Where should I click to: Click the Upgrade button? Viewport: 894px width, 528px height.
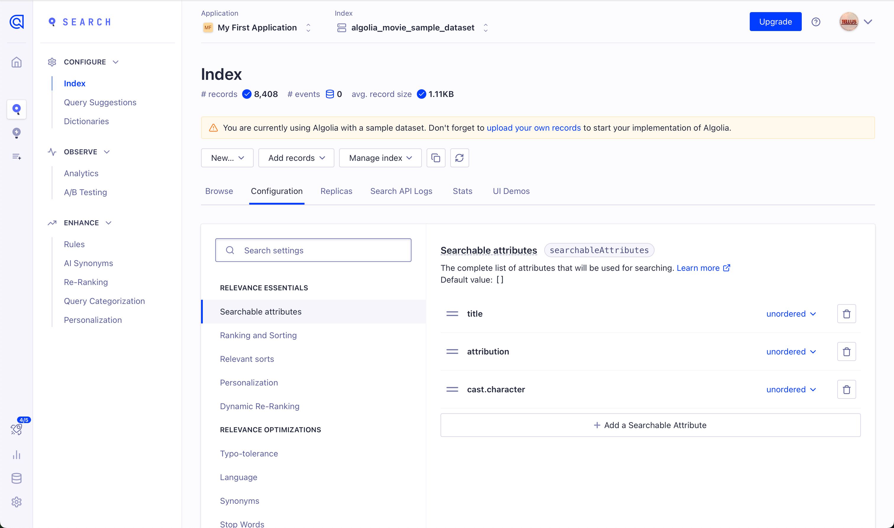[x=775, y=22]
